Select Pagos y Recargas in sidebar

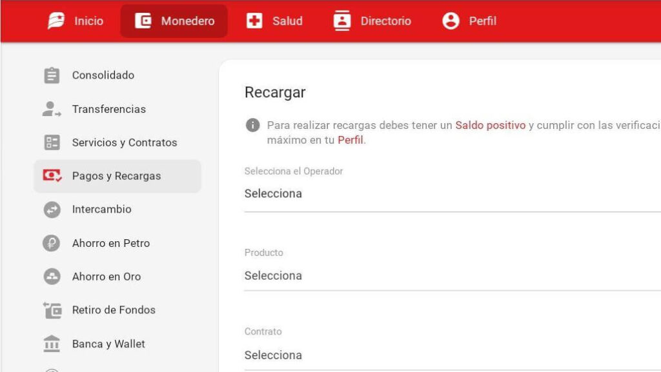click(x=117, y=176)
